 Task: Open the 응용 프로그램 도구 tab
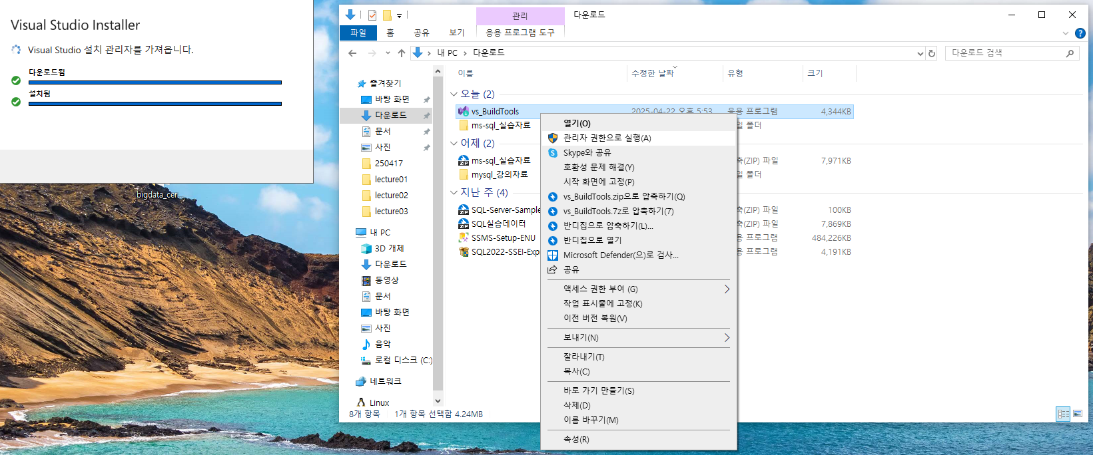(x=520, y=33)
